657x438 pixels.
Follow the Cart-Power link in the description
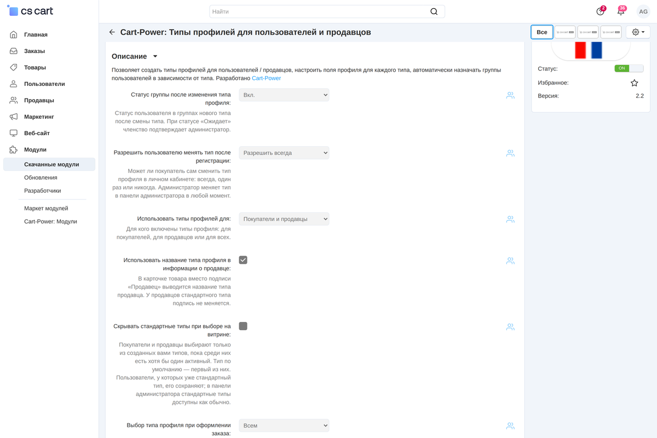[x=266, y=78]
